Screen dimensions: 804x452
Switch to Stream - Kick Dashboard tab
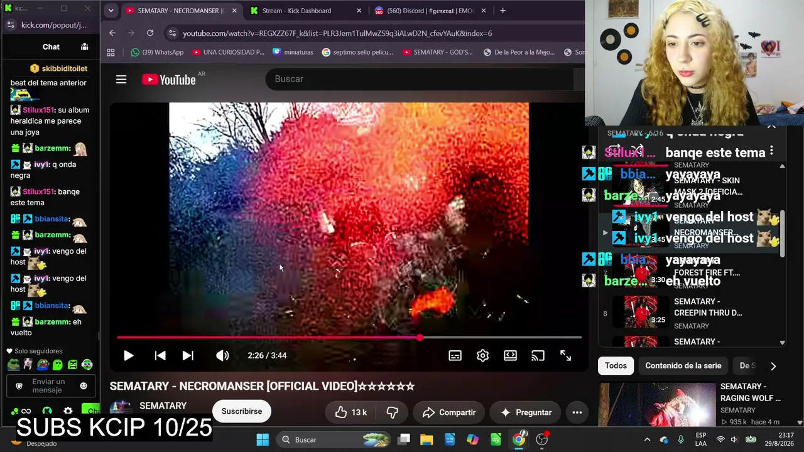(x=307, y=11)
